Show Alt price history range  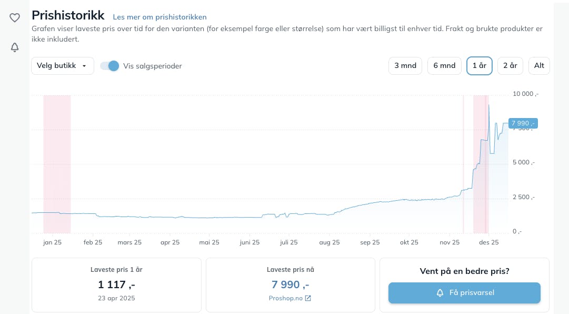point(539,66)
